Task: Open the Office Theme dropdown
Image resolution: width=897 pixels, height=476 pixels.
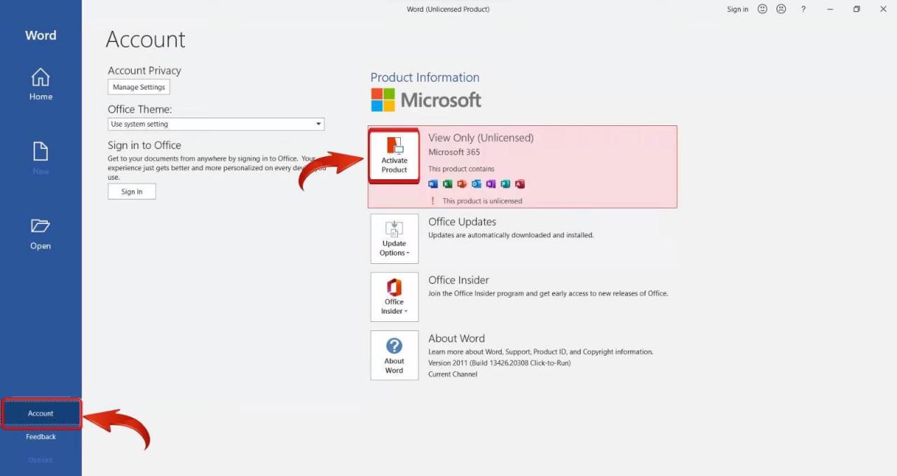Action: (318, 124)
